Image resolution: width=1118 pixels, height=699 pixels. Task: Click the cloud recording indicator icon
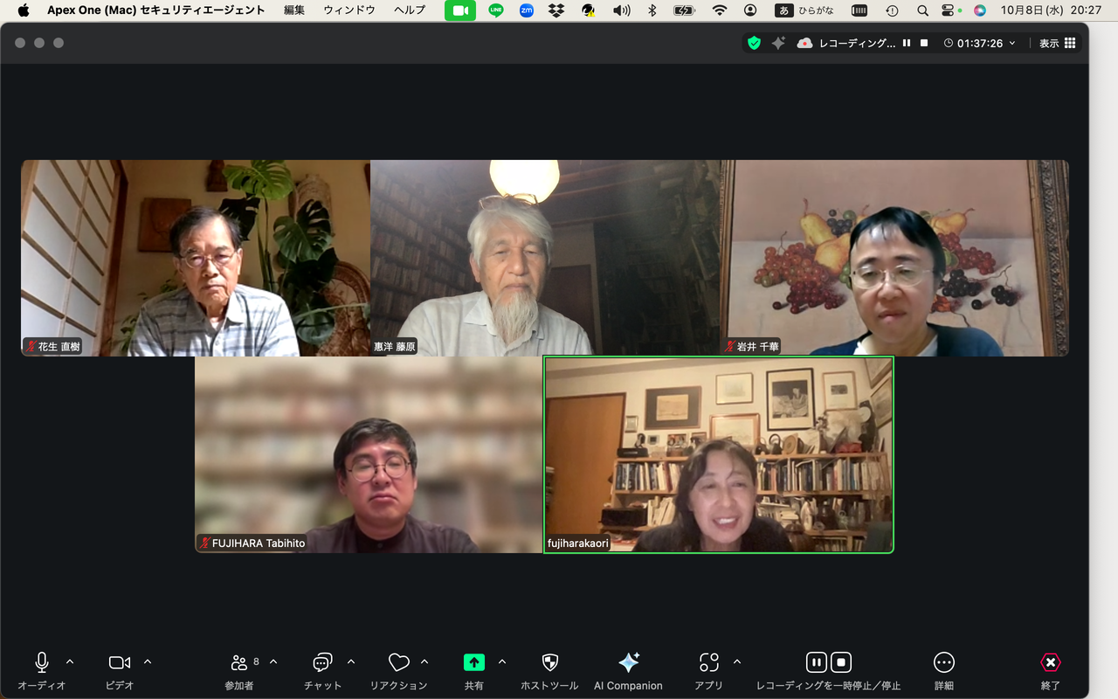pyautogui.click(x=804, y=43)
